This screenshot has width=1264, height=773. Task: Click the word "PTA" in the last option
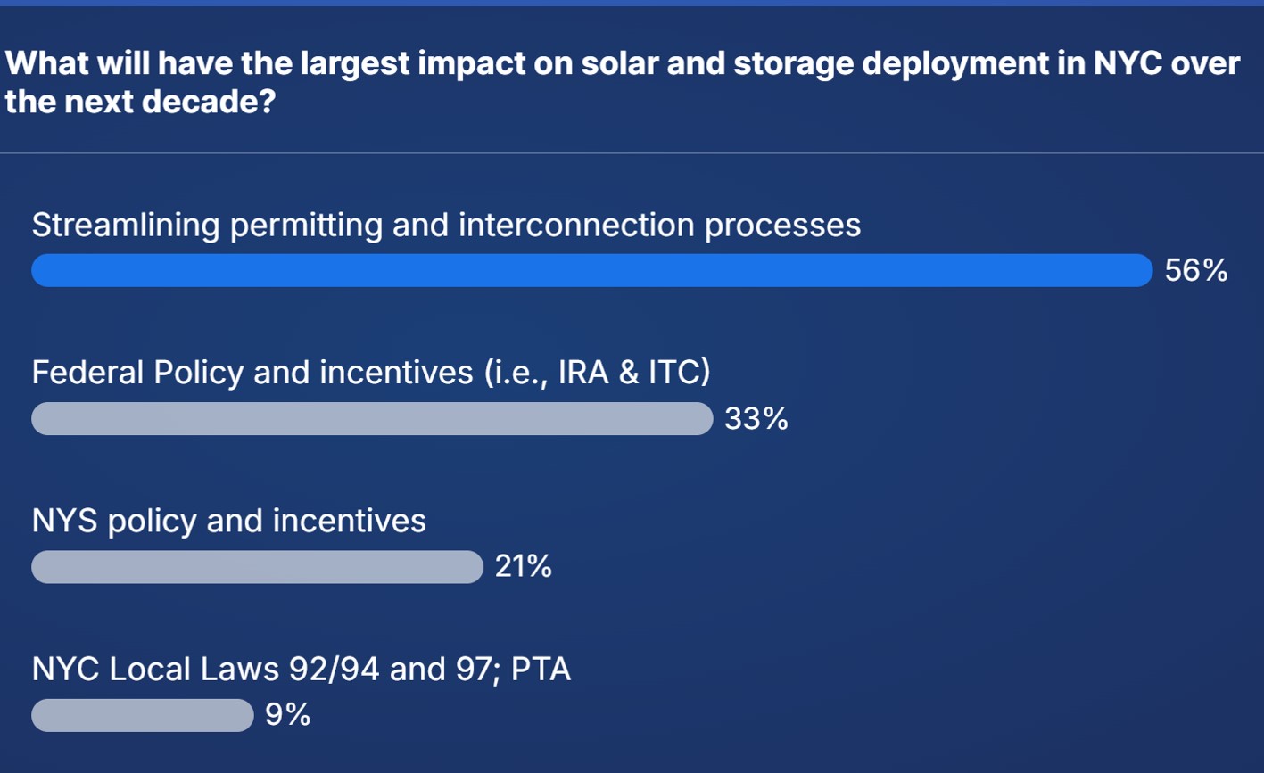541,668
